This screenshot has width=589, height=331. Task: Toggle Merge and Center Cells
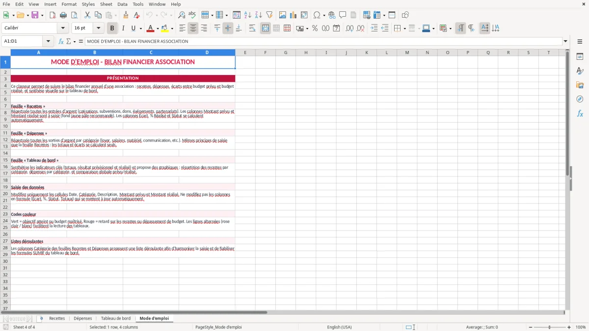[266, 28]
